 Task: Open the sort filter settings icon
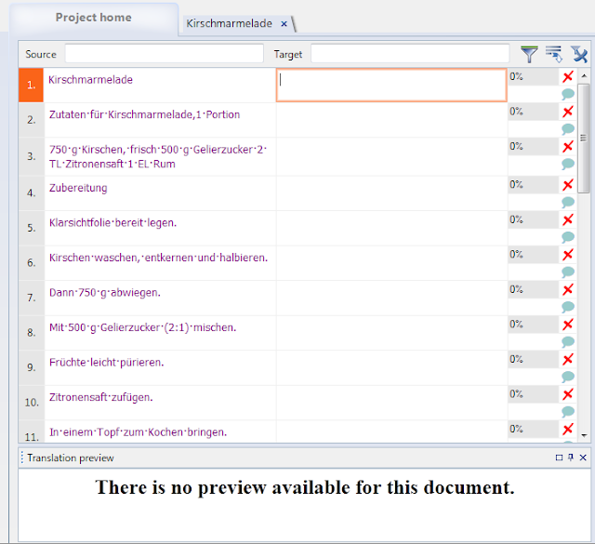point(554,54)
